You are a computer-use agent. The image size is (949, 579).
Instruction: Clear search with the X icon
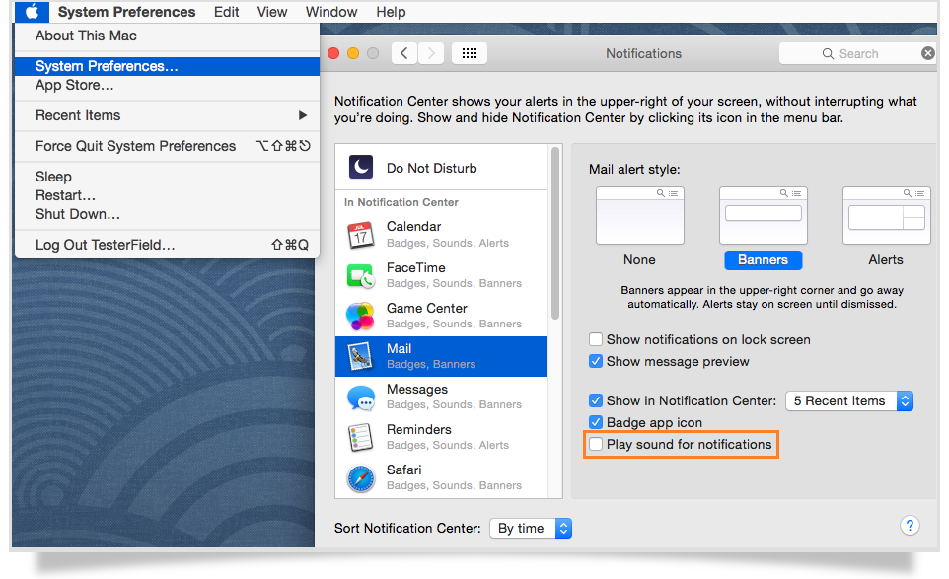point(928,53)
